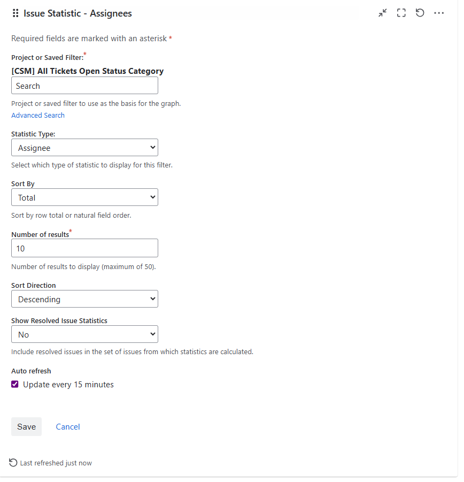Click the drag handle beside the gadget title

click(x=15, y=13)
